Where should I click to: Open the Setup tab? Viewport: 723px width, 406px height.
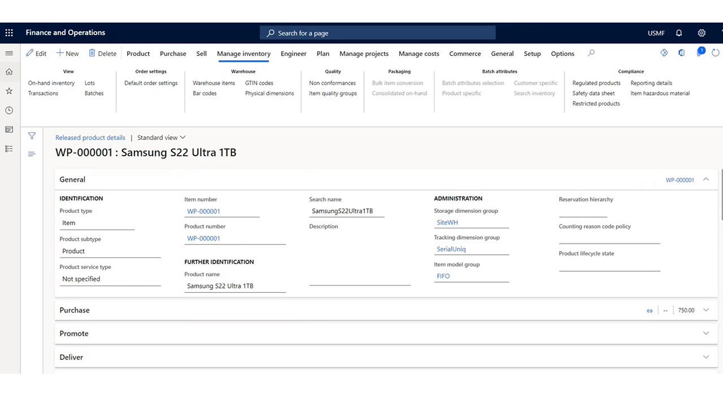point(532,54)
